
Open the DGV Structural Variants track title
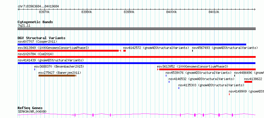pyautogui.click(x=42, y=38)
